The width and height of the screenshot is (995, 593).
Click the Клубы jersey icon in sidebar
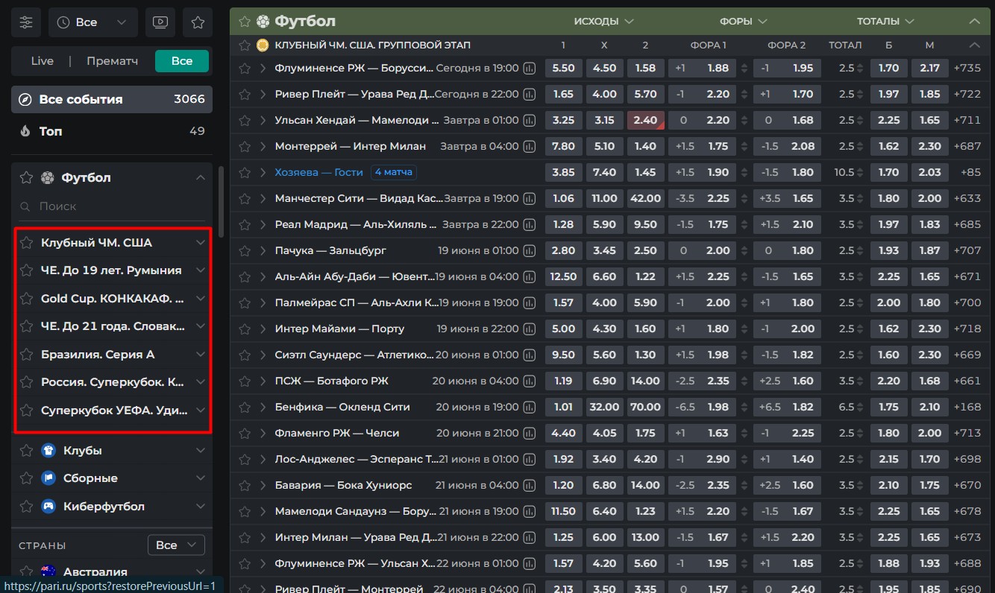[x=48, y=450]
